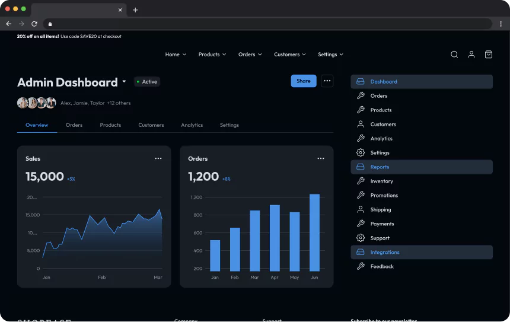
Task: Open Admin Dashboard title dropdown arrow
Action: tap(124, 82)
